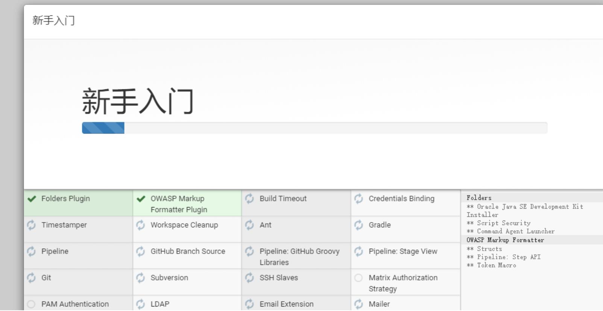
Task: Click the 新手入门 title in the dialog header
Action: click(53, 20)
